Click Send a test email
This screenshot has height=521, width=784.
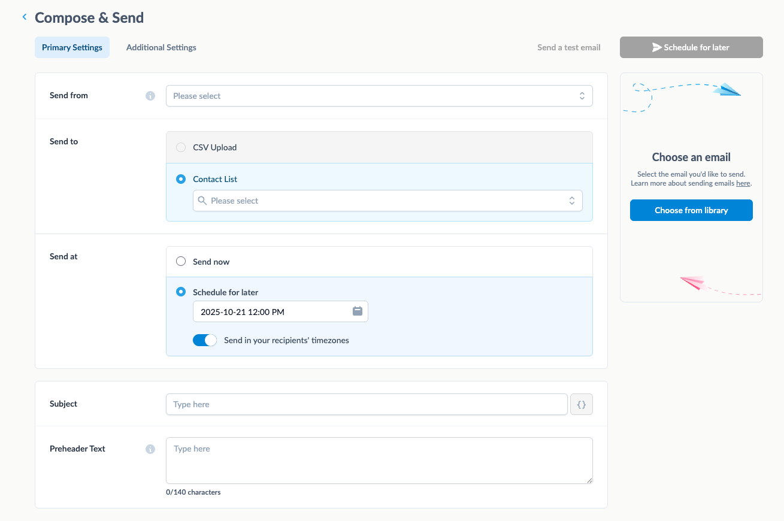point(568,47)
